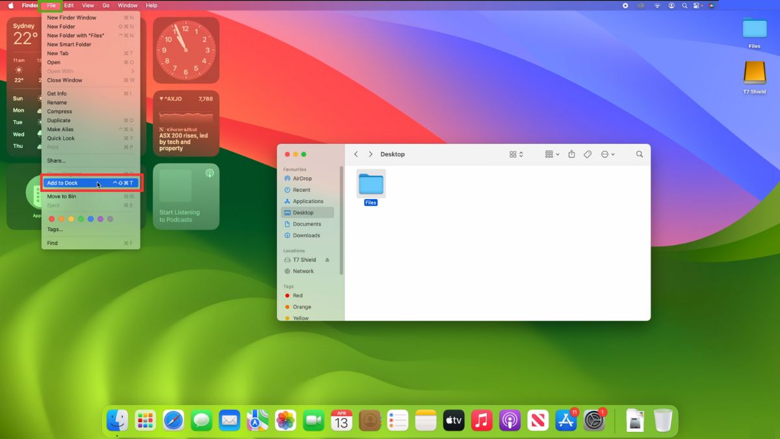Open the App Store from the Dock
This screenshot has width=780, height=439.
click(566, 420)
